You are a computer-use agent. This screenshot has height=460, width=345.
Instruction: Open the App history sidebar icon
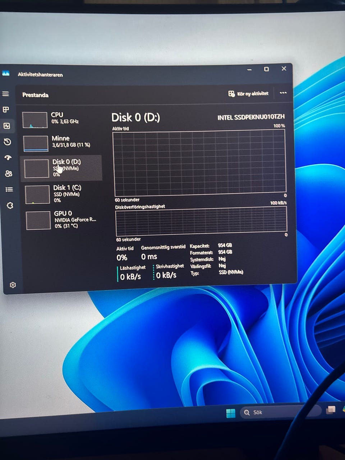7,142
